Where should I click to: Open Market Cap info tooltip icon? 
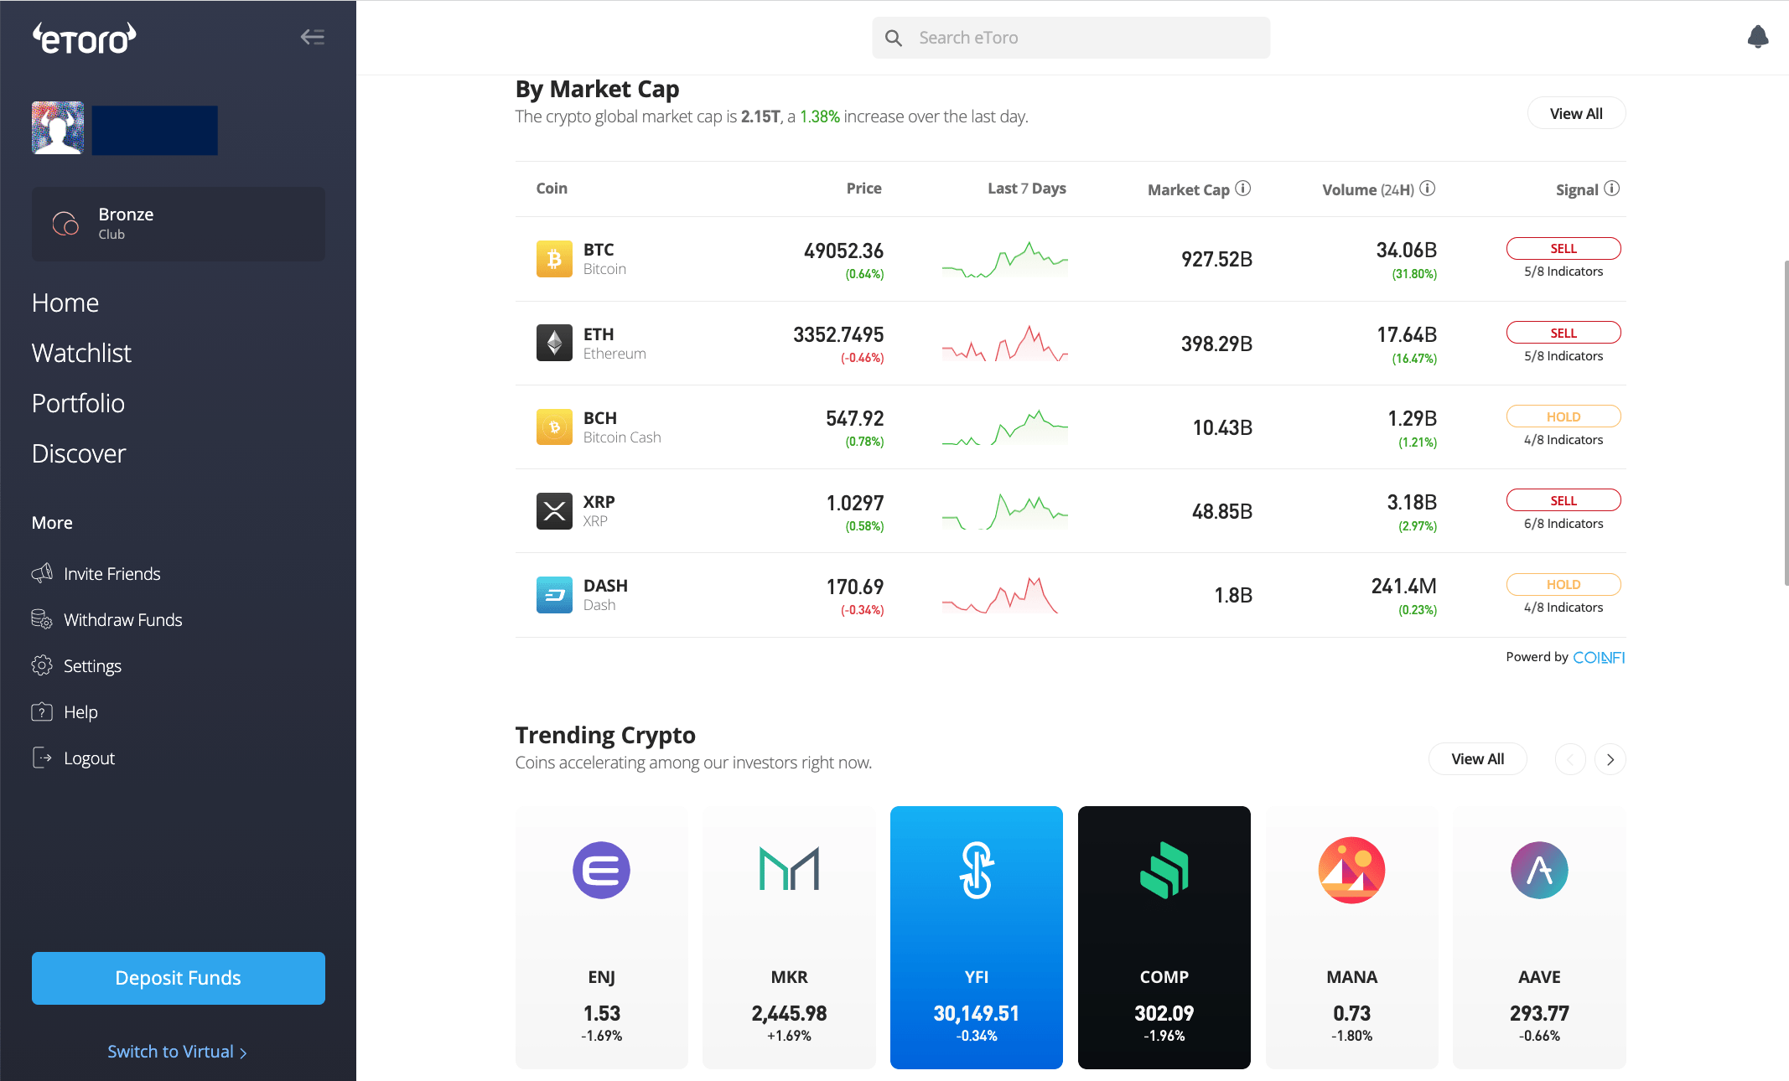pos(1243,189)
